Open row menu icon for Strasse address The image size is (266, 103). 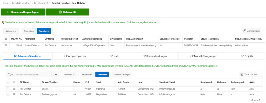[14, 89]
